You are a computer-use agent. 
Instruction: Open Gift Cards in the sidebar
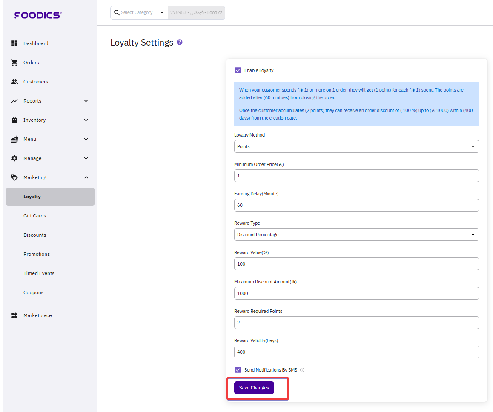tap(34, 216)
